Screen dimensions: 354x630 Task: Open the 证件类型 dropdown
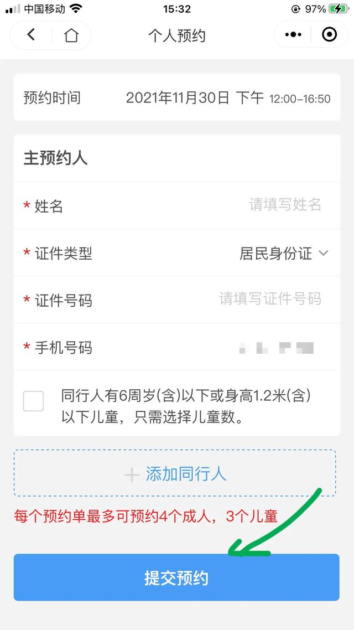pos(277,254)
